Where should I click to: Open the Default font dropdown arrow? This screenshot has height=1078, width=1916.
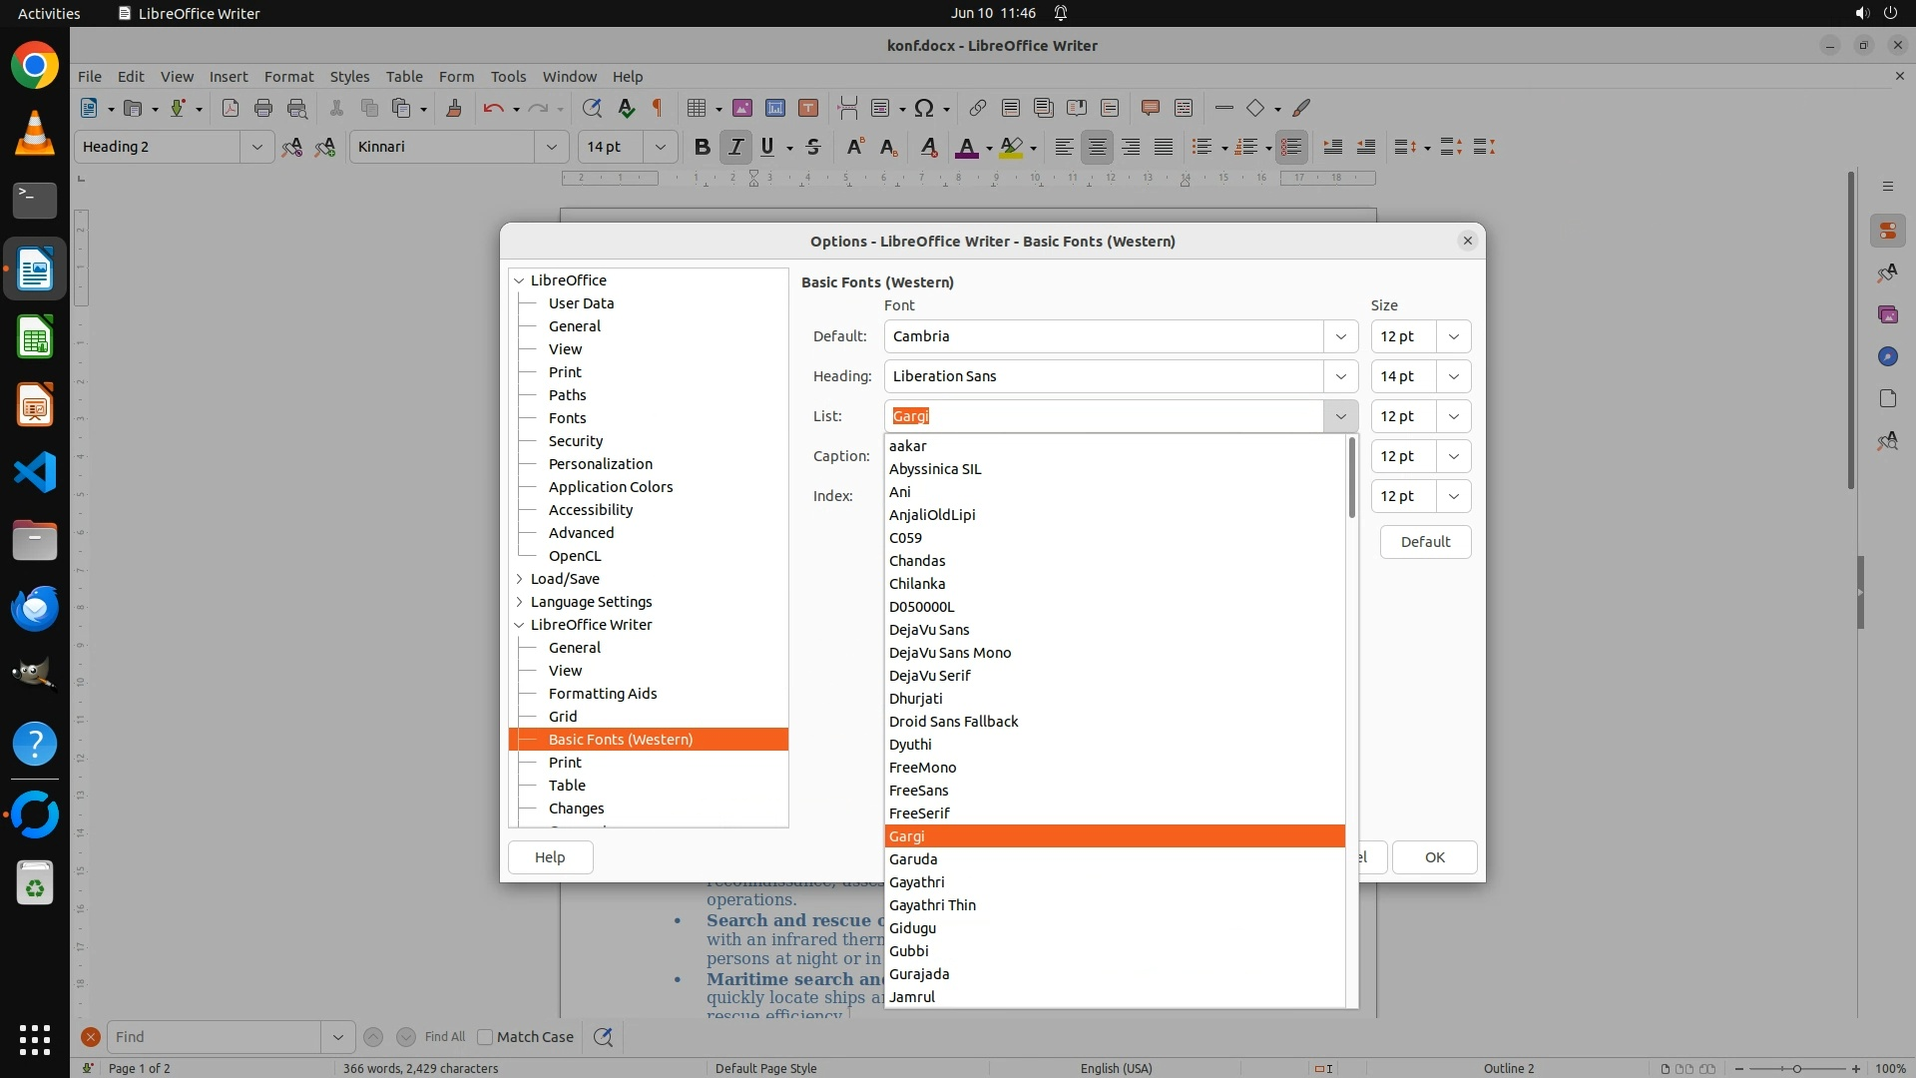(x=1340, y=336)
